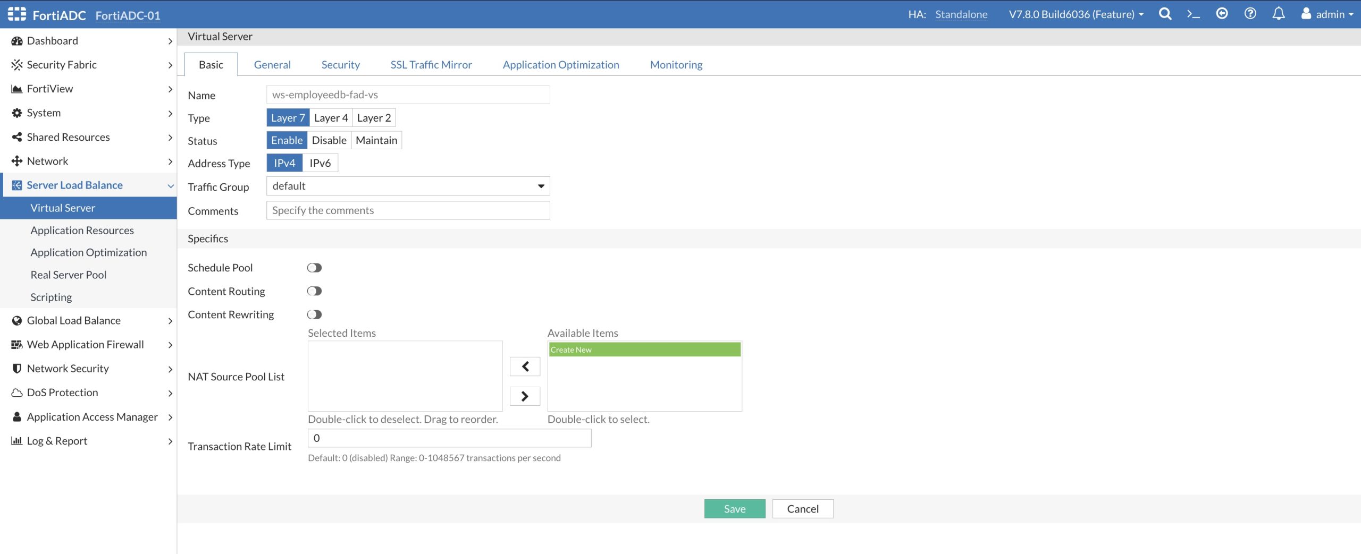The height and width of the screenshot is (554, 1361).
Task: Open the Traffic Group dropdown
Action: coord(408,186)
